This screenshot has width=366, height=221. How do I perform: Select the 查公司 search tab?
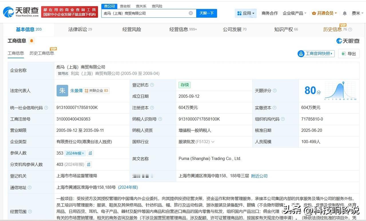click(x=109, y=6)
